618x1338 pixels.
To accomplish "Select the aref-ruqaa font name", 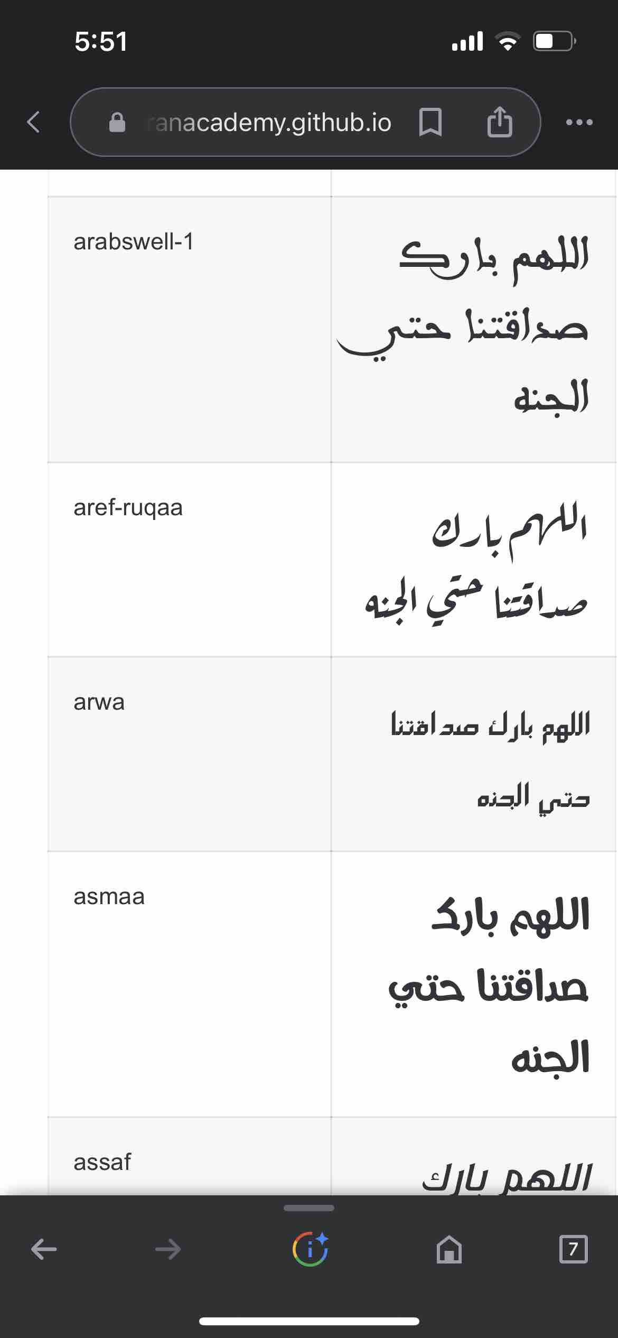I will (x=128, y=507).
